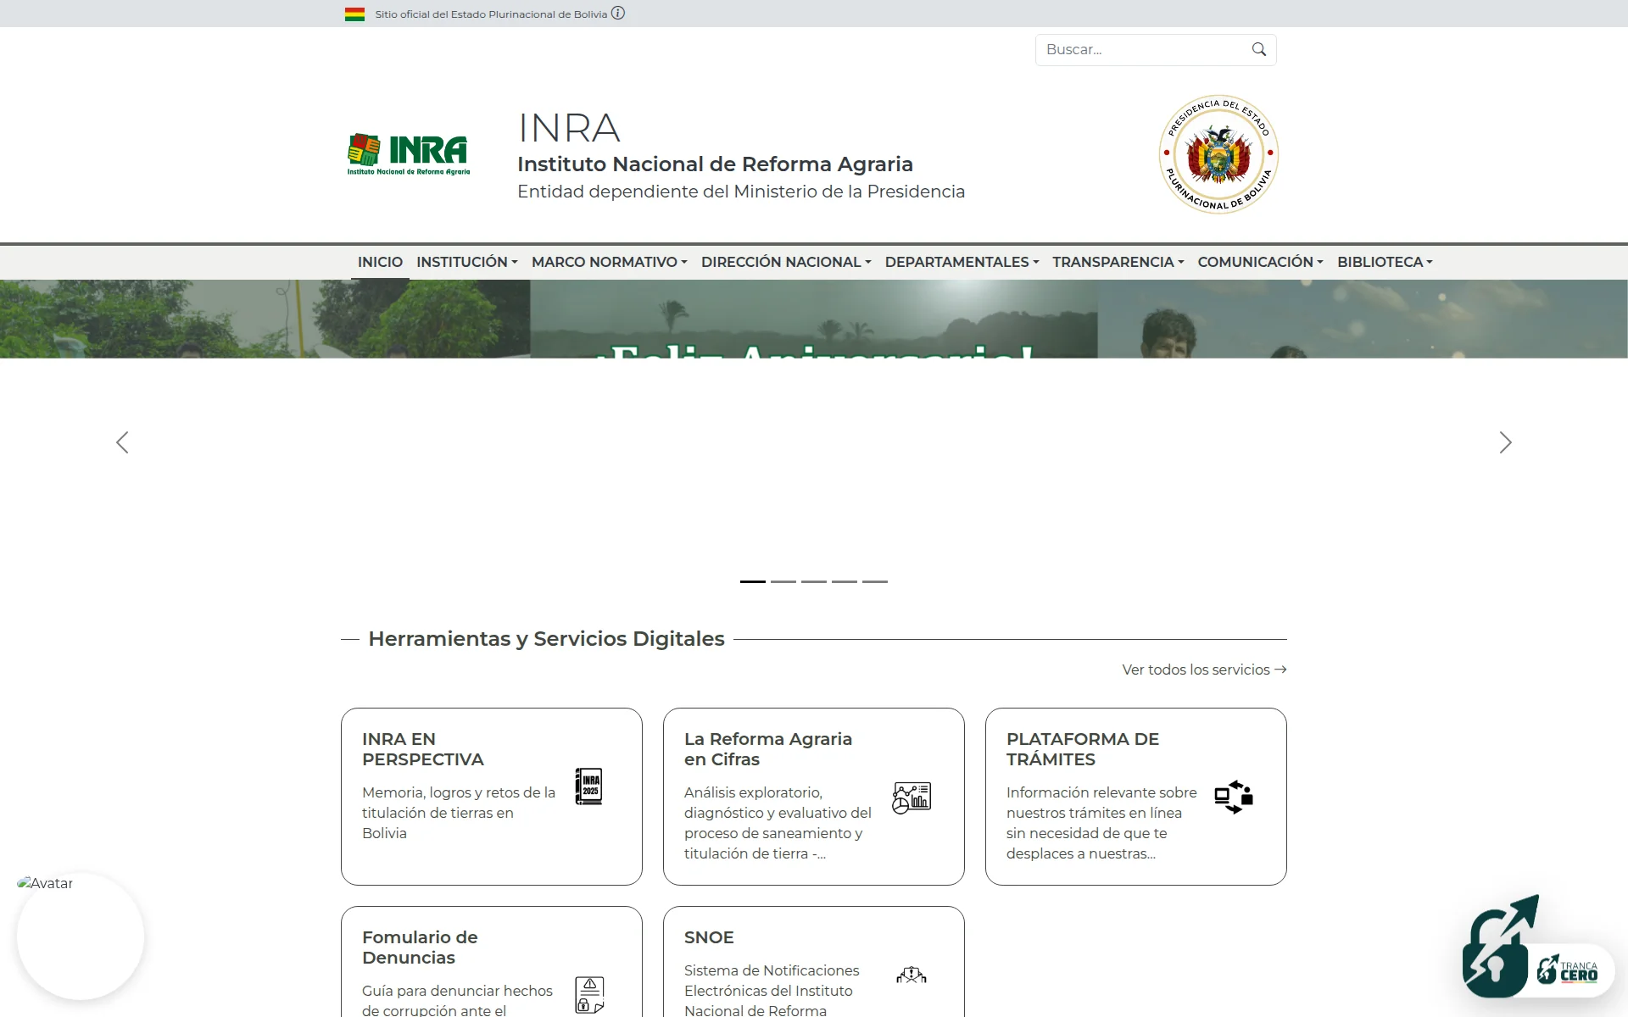Expand the INSTITUCIÓN dropdown menu
The width and height of the screenshot is (1628, 1017).
point(466,262)
